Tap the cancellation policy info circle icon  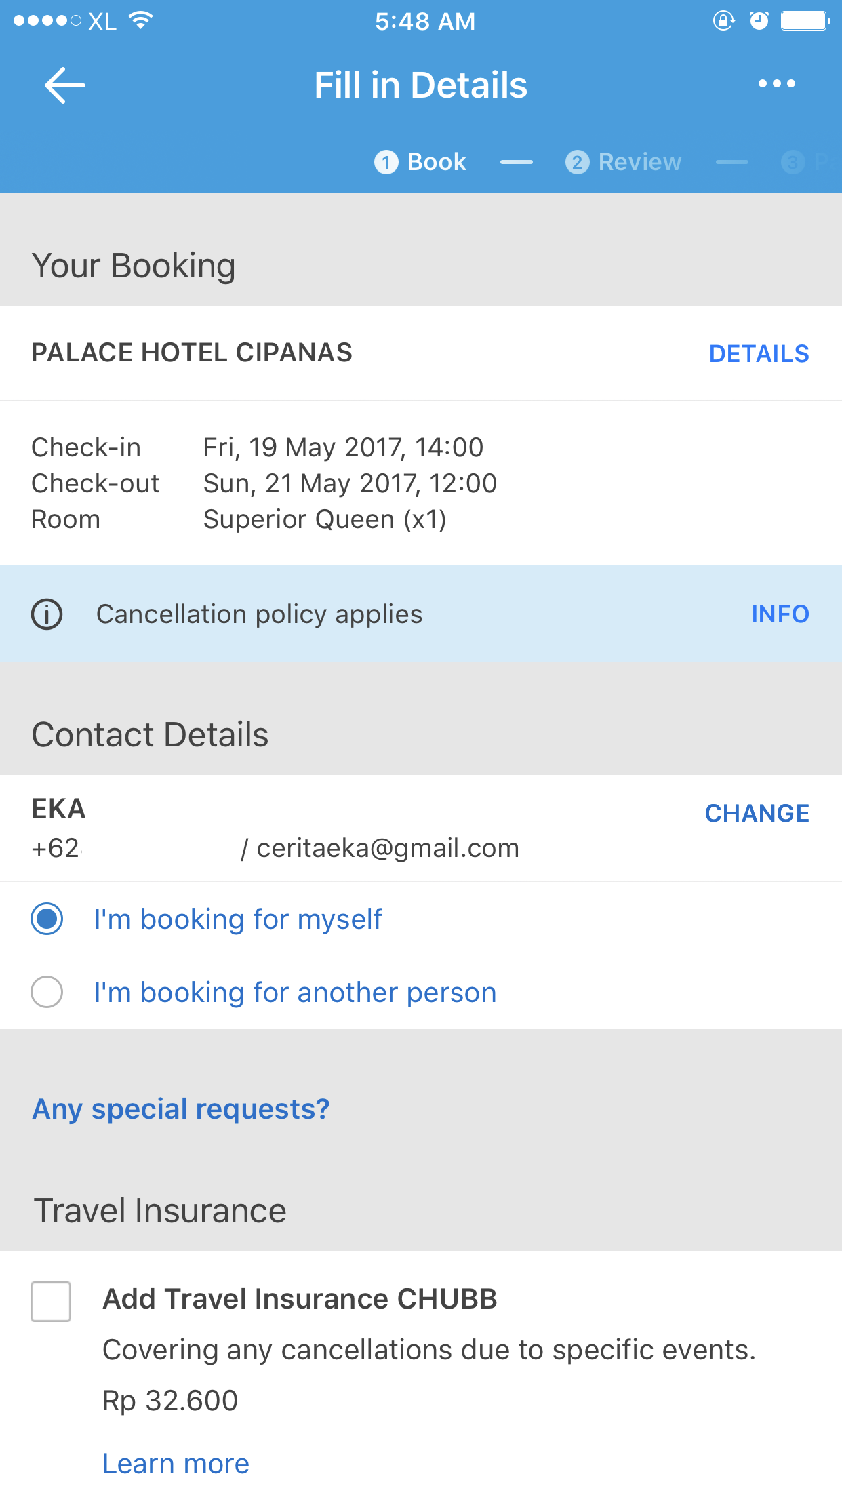tap(47, 614)
